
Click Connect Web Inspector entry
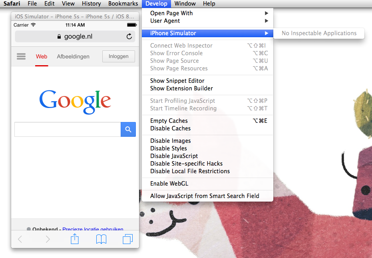click(x=208, y=45)
